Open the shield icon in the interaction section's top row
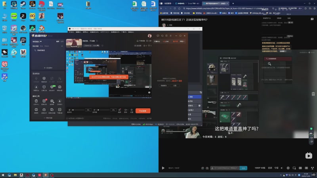 (x=44, y=78)
